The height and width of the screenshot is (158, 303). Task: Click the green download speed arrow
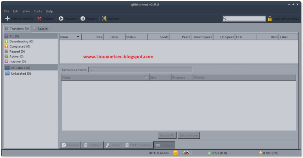209,153
